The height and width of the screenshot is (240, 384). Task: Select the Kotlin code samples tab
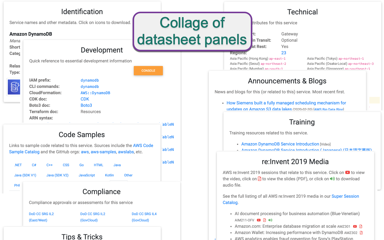tap(109, 175)
